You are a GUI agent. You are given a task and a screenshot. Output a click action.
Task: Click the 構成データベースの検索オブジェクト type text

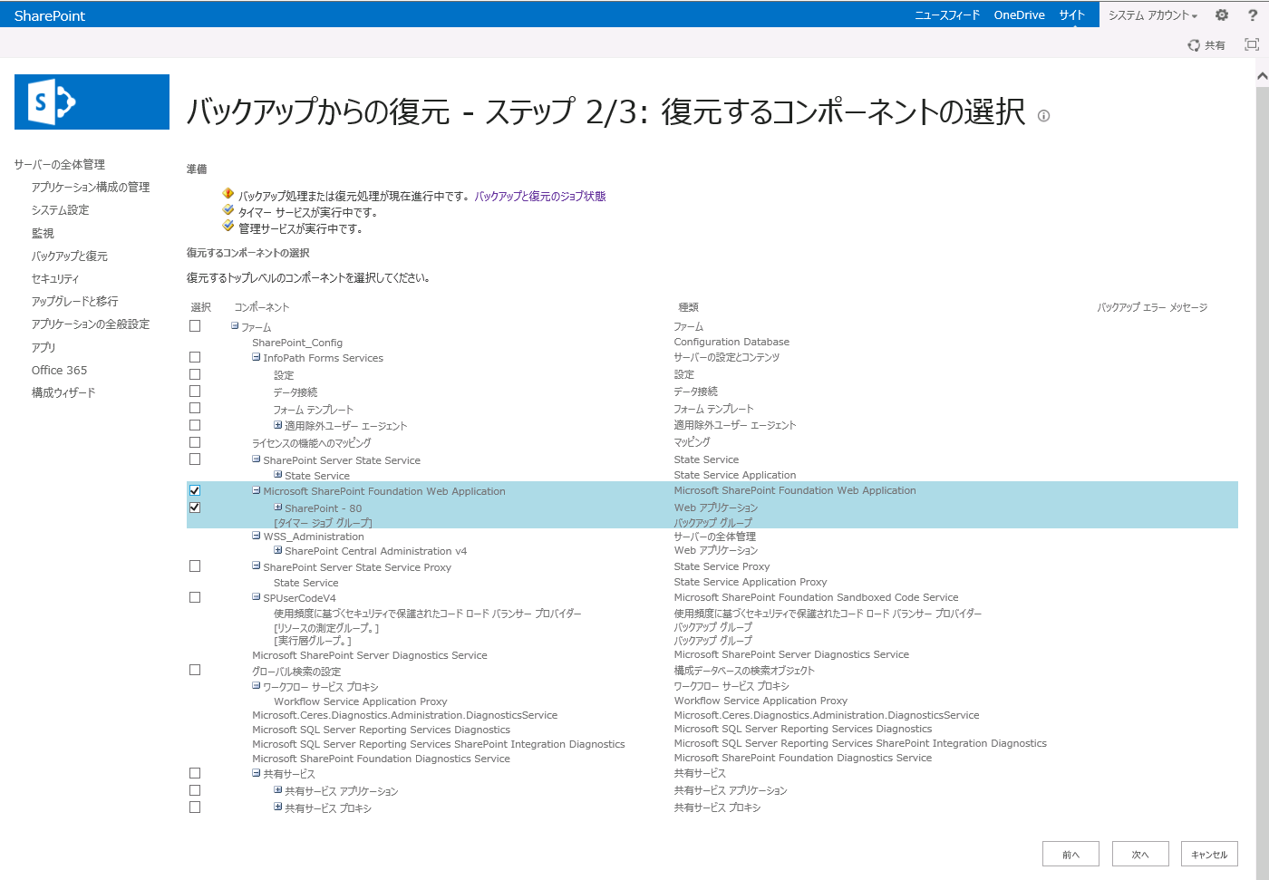[x=744, y=671]
